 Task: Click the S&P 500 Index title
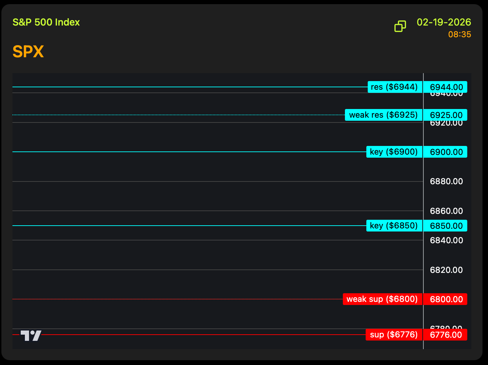click(x=46, y=22)
